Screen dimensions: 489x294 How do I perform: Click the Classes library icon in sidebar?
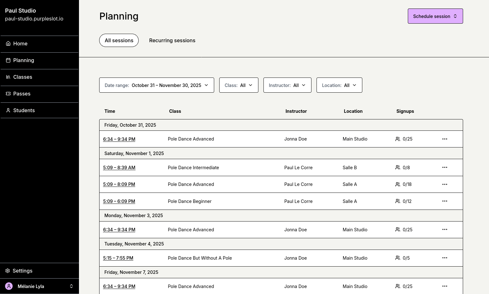[x=8, y=77]
